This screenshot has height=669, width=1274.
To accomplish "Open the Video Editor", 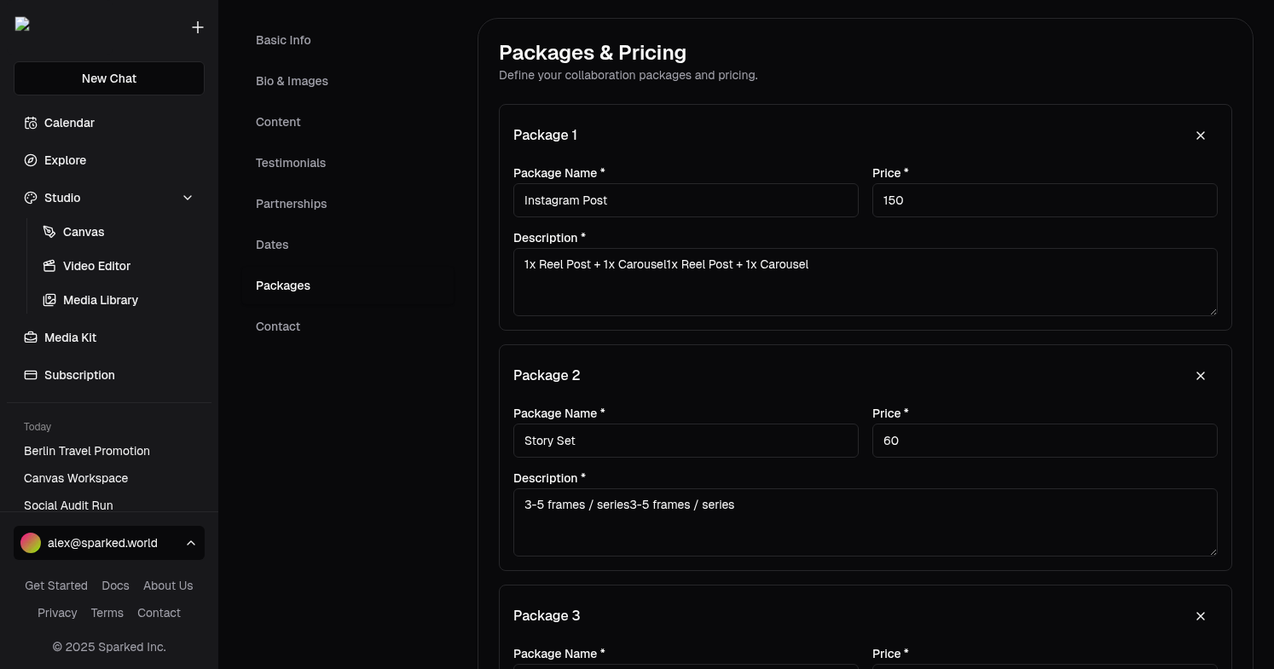I will [96, 266].
